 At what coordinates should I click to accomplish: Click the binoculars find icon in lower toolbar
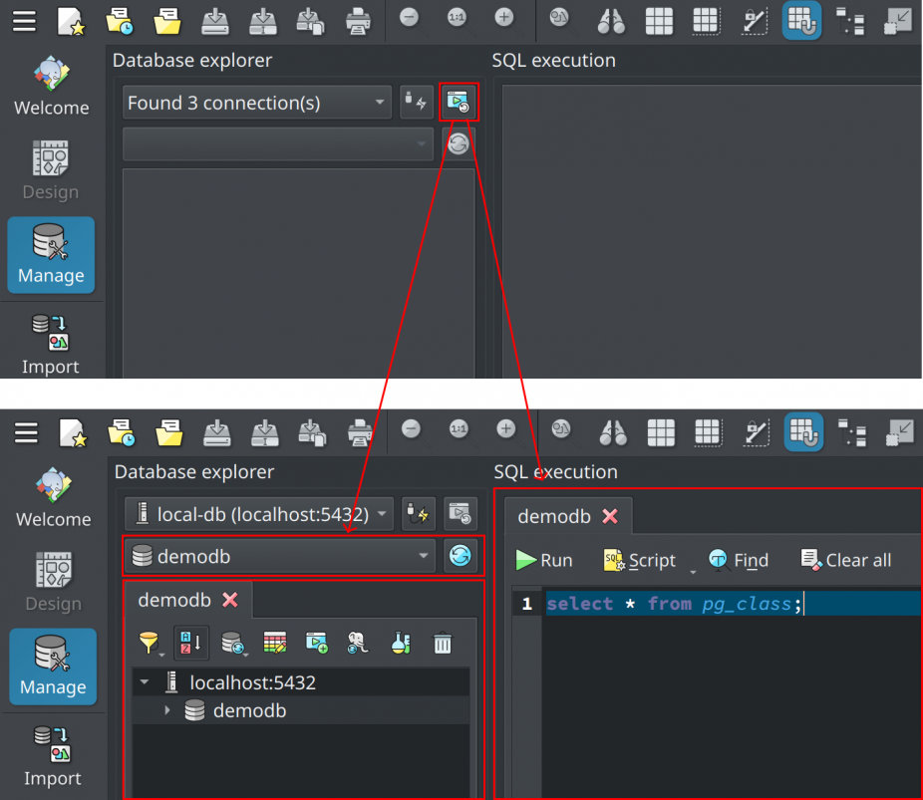(x=613, y=433)
